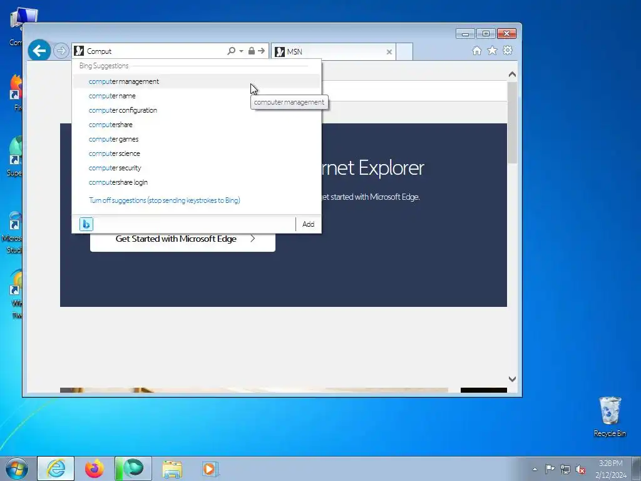This screenshot has height=481, width=641.
Task: Click the green browser taskbar icon
Action: (133, 468)
